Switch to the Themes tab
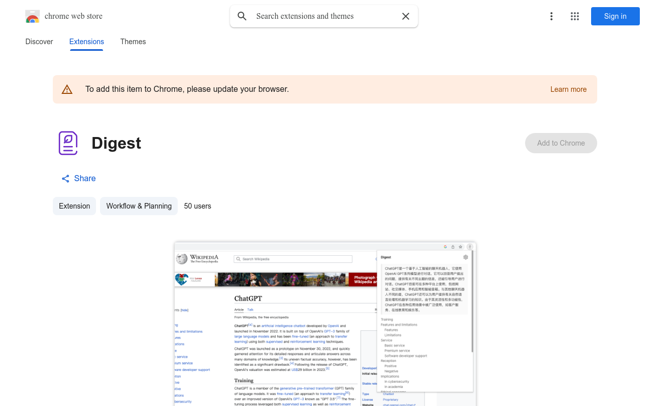Image resolution: width=650 pixels, height=406 pixels. tap(133, 42)
